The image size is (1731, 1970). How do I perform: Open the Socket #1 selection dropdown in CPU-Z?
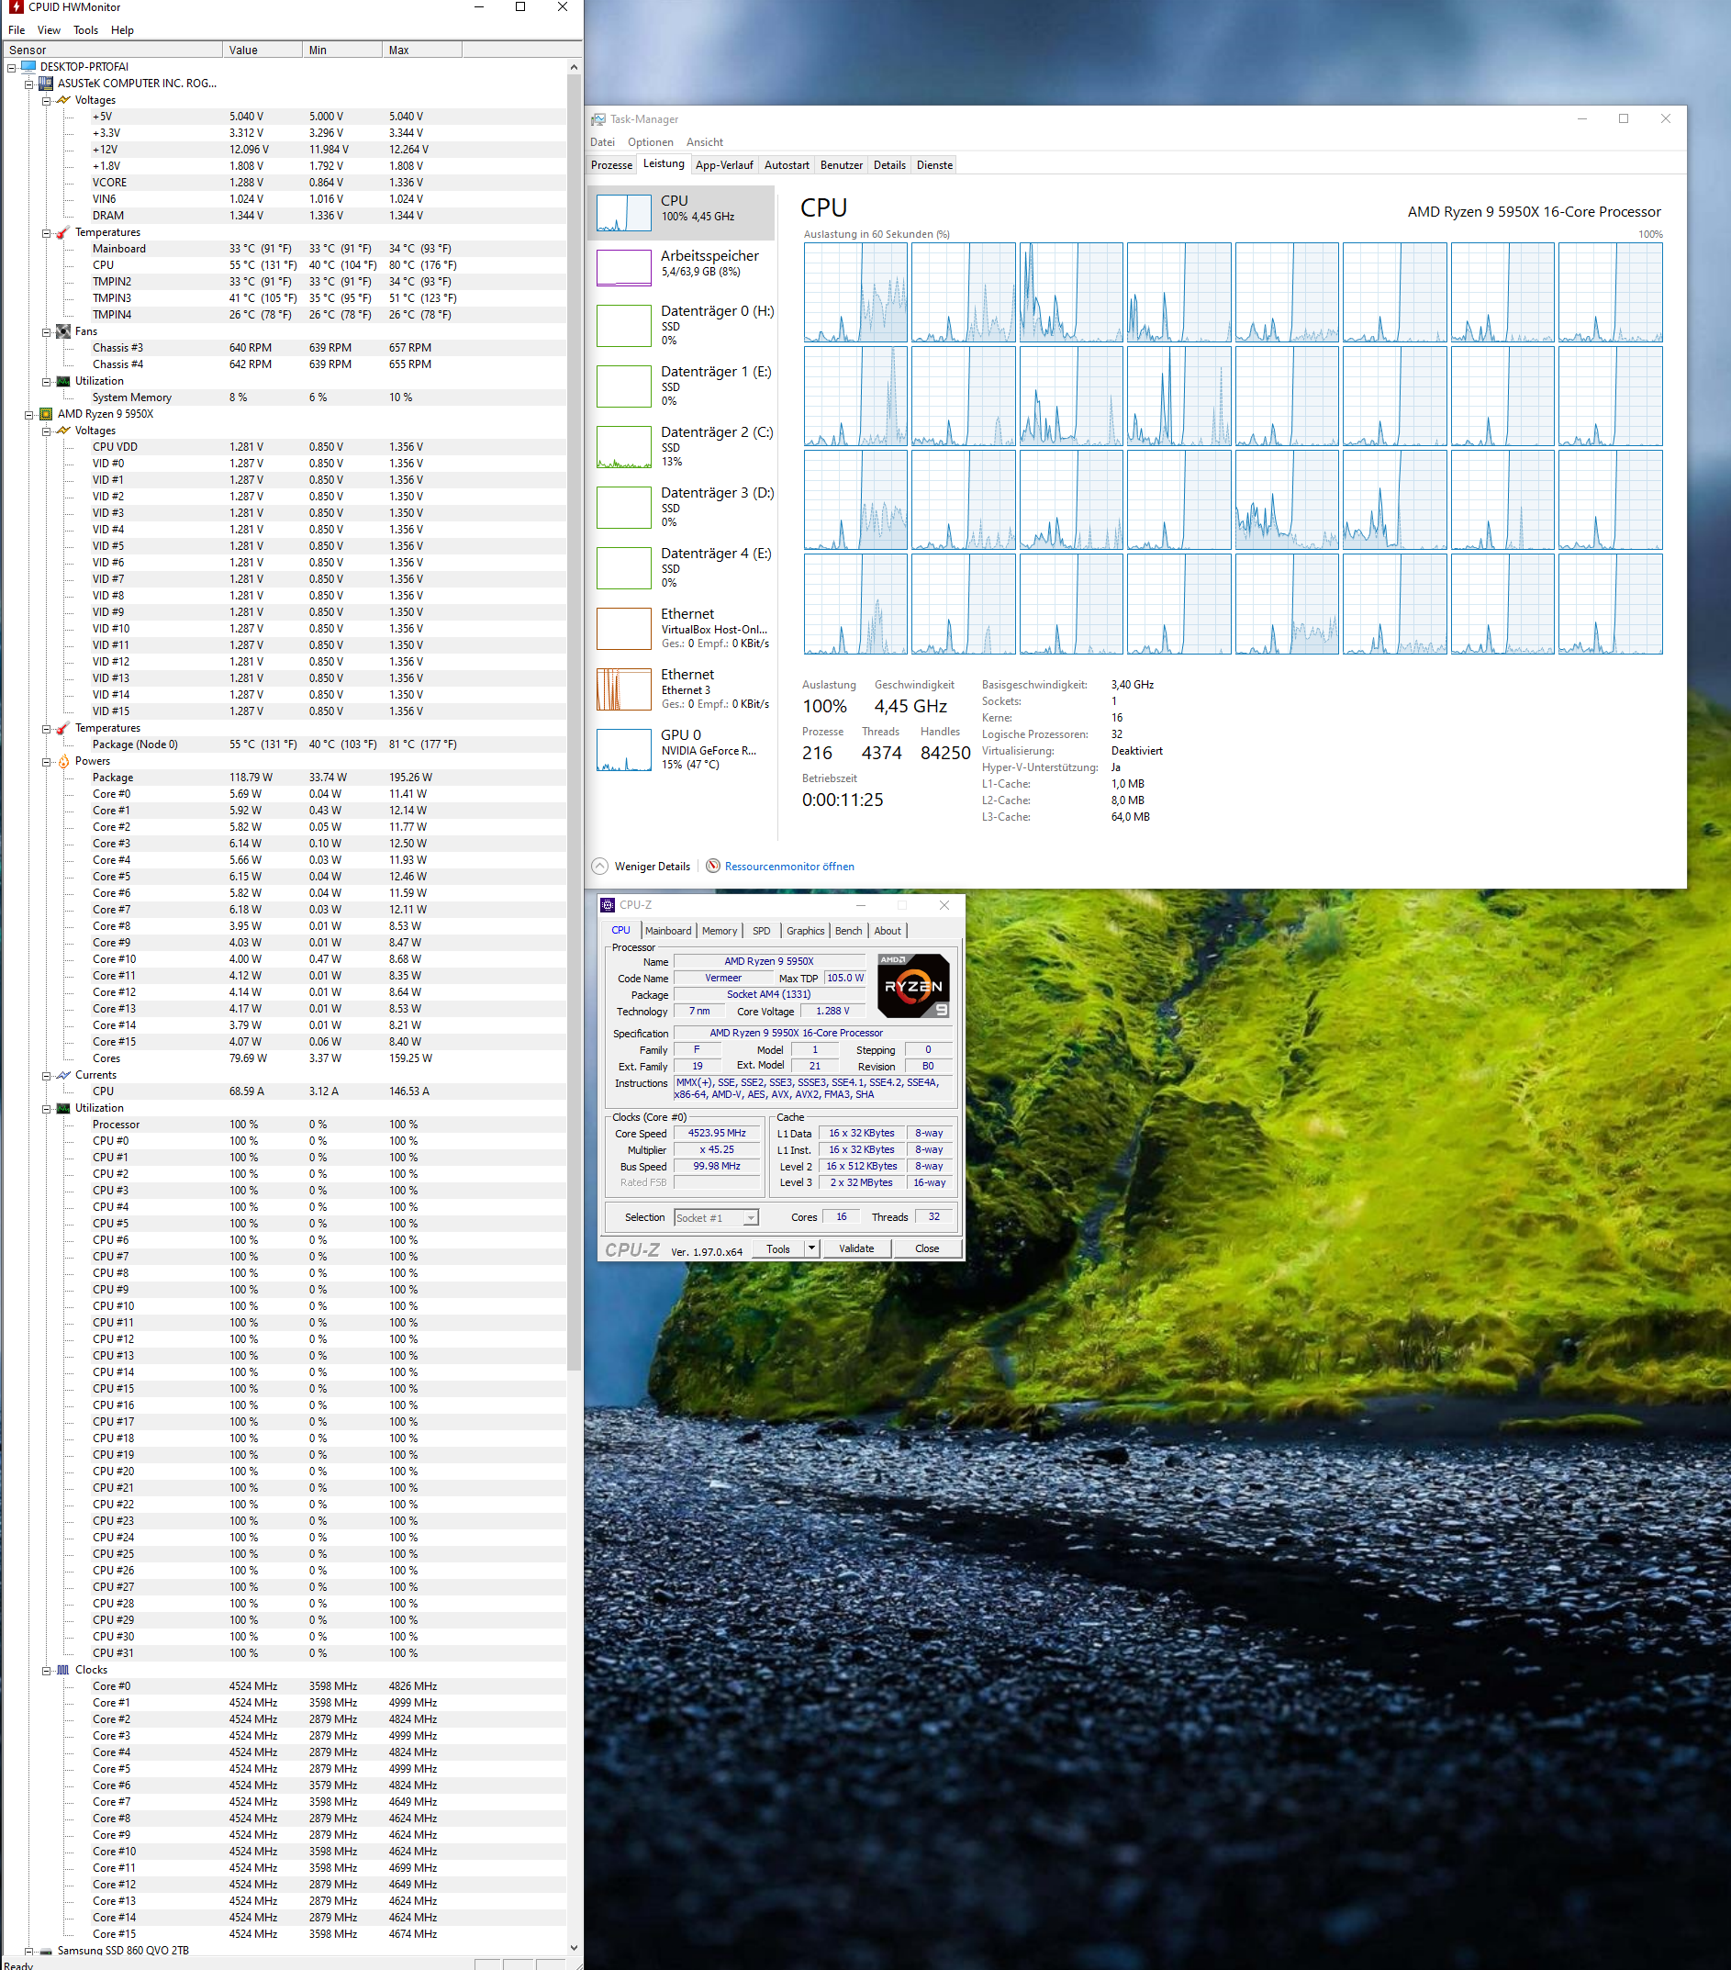pyautogui.click(x=716, y=1217)
